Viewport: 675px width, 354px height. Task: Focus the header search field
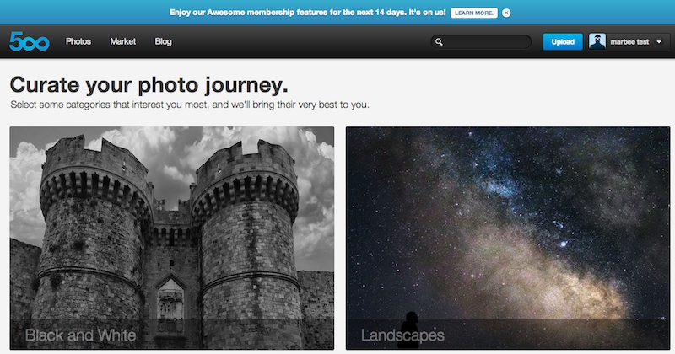[x=481, y=42]
